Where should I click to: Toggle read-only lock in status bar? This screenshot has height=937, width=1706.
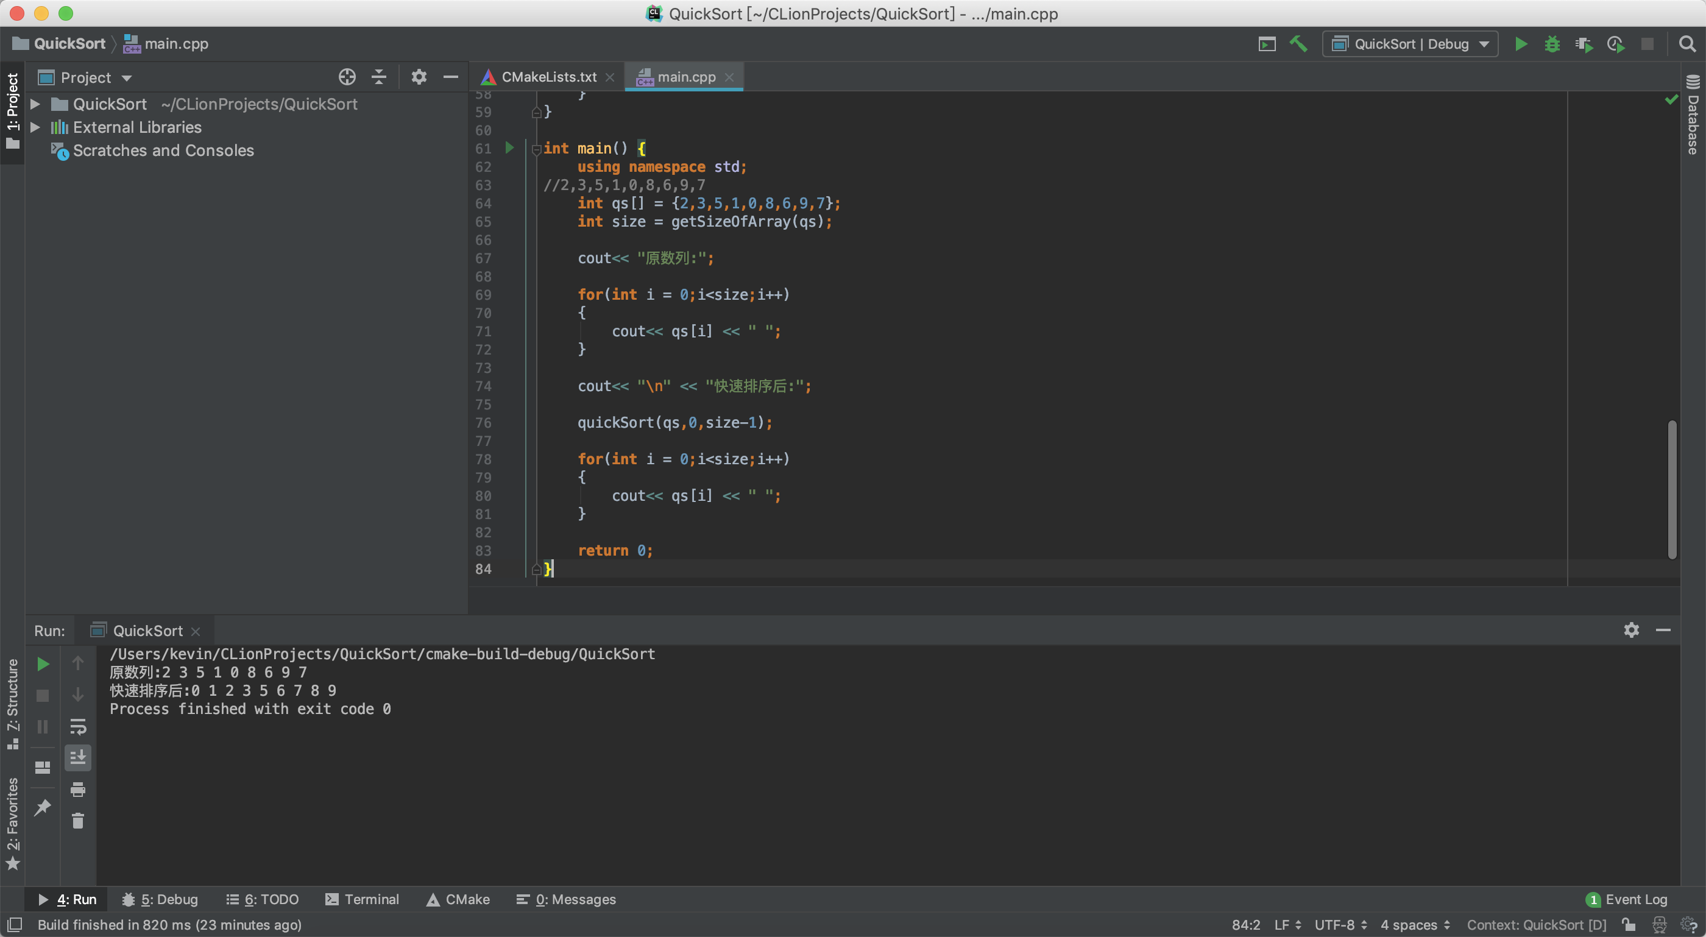(1629, 924)
